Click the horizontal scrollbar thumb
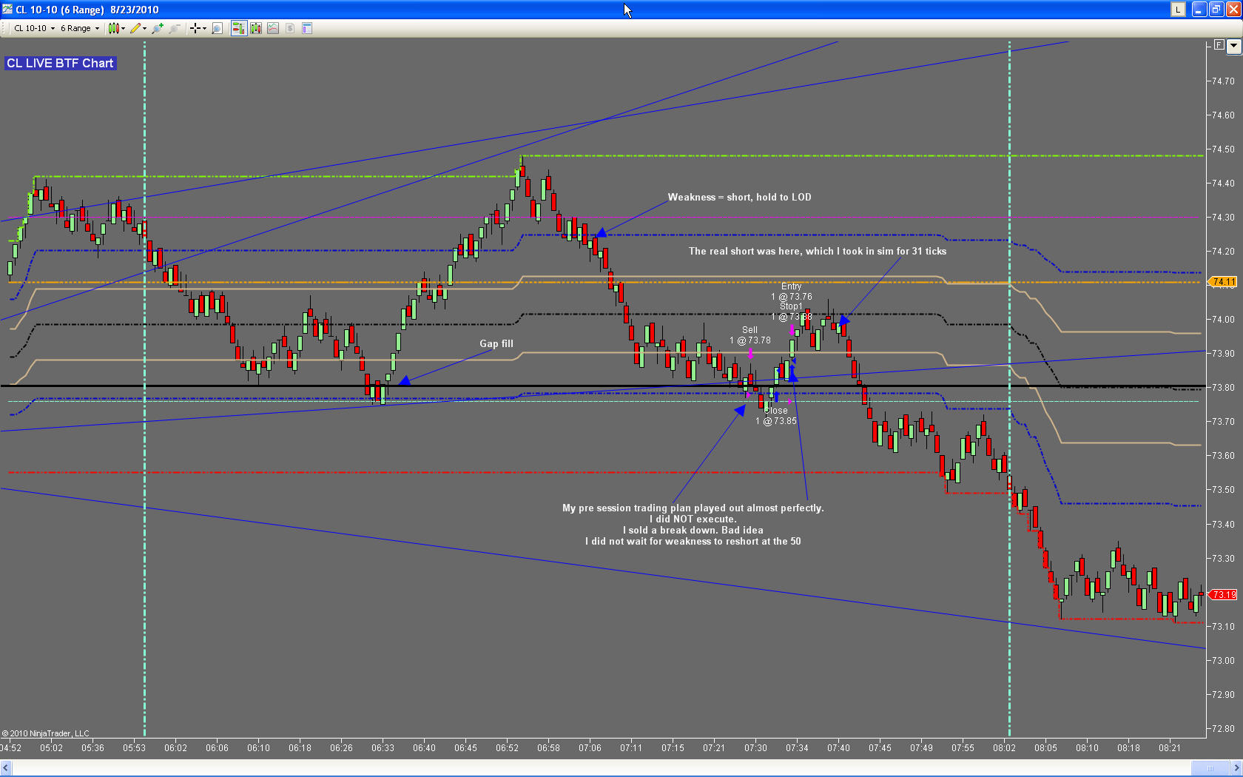 [1210, 767]
